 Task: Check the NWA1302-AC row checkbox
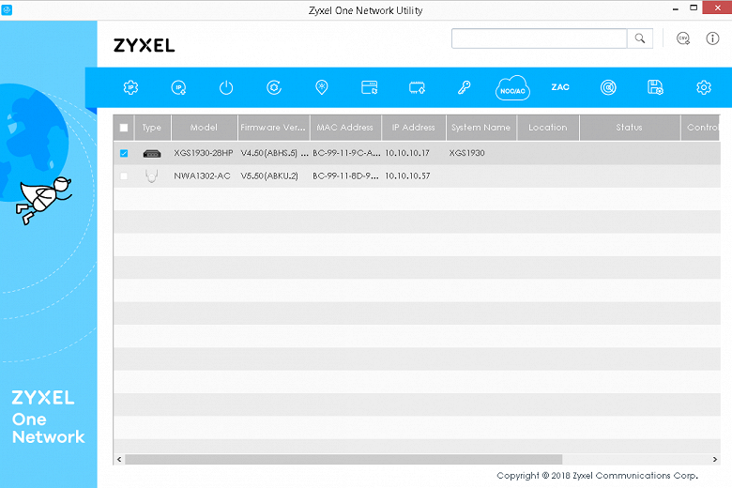pos(124,176)
